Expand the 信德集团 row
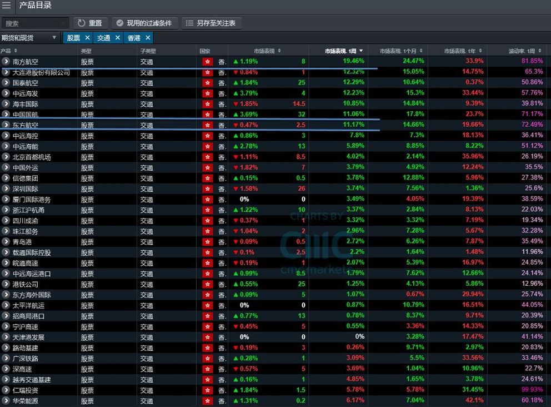Image resolution: width=551 pixels, height=407 pixels. click(x=6, y=178)
